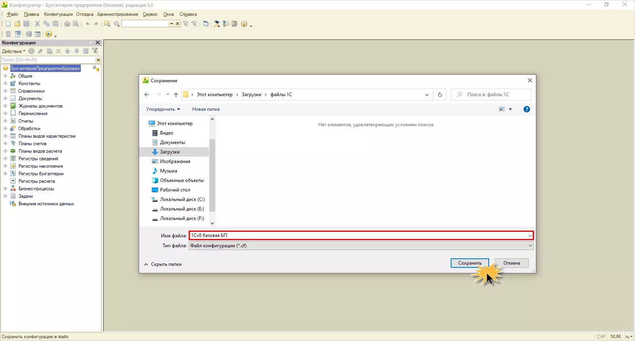Click Скрыть папки to hide folders
The height and width of the screenshot is (341, 635).
[x=163, y=264]
